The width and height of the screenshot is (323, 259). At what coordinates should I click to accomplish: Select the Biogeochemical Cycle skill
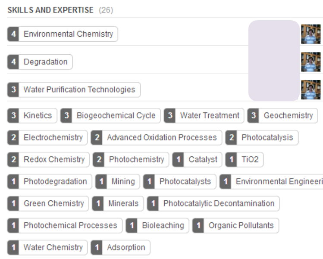(x=116, y=115)
